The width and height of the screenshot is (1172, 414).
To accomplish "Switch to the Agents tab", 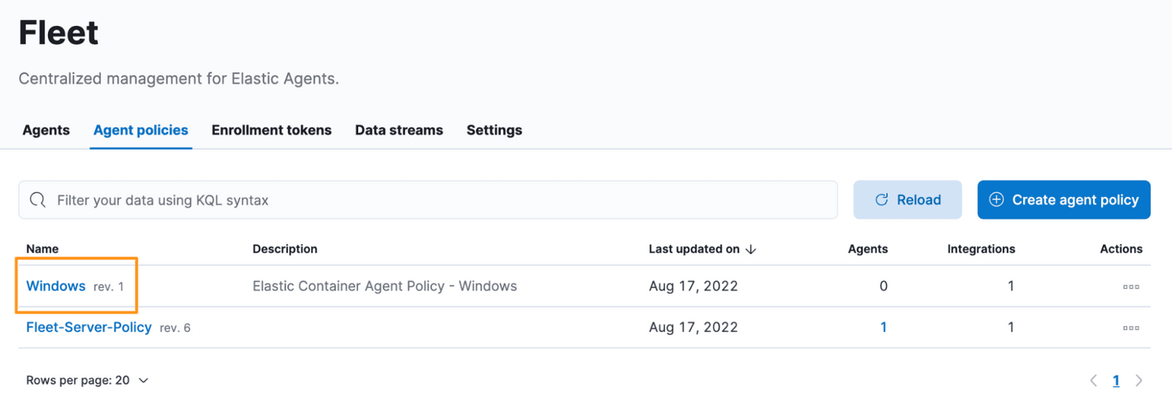I will tap(46, 130).
